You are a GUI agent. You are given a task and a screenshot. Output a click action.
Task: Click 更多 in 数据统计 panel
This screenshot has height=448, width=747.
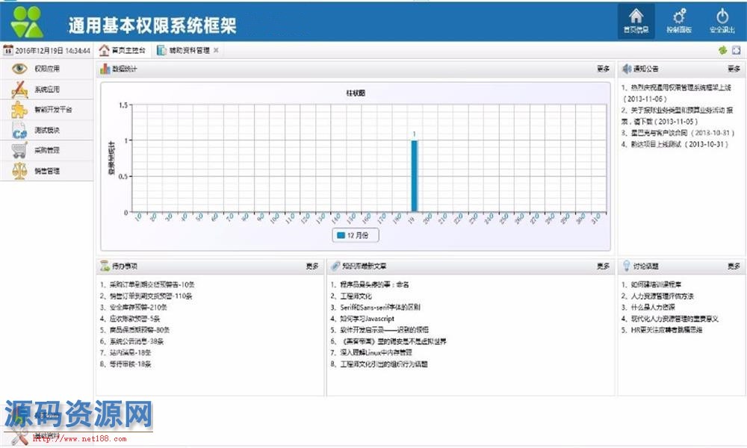pyautogui.click(x=603, y=69)
